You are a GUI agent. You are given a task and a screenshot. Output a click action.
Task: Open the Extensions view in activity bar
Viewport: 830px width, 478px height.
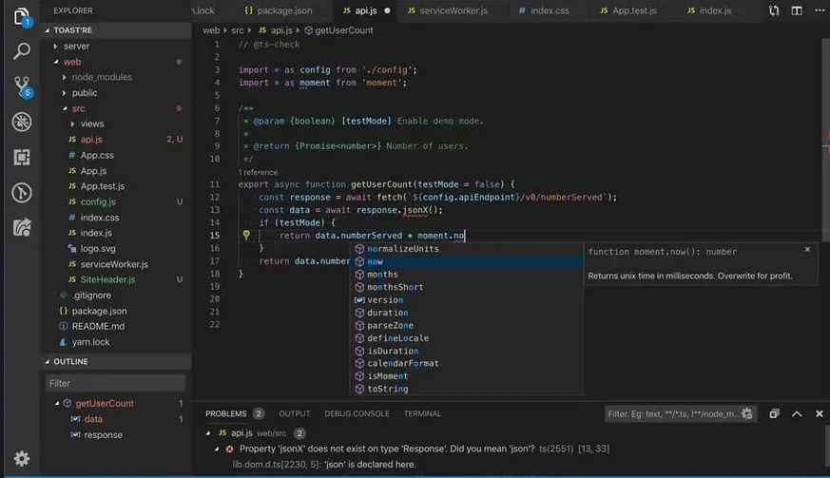(22, 157)
